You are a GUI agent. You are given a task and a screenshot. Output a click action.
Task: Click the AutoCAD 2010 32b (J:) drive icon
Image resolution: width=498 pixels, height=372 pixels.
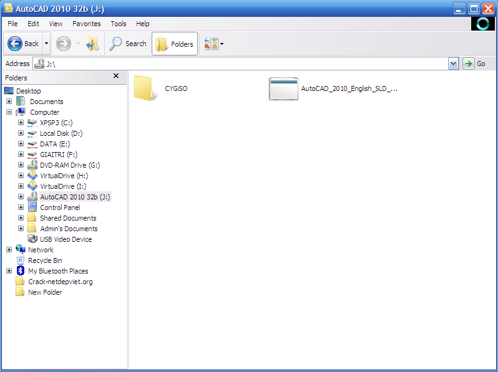click(x=32, y=197)
